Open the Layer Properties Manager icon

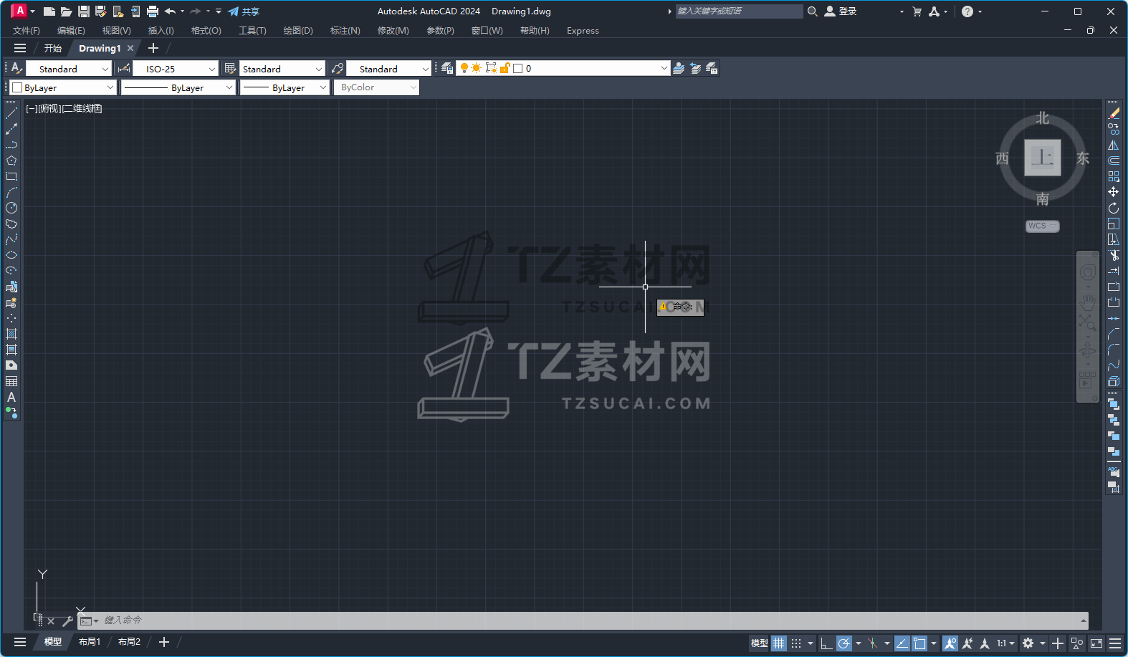click(447, 68)
